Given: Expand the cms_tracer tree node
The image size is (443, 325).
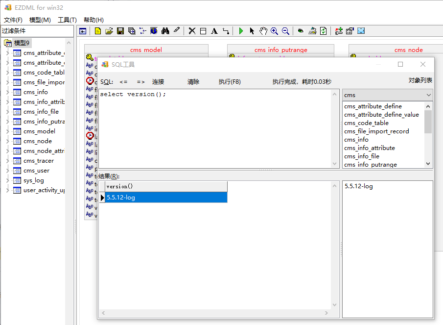Looking at the screenshot, I should click(x=8, y=161).
